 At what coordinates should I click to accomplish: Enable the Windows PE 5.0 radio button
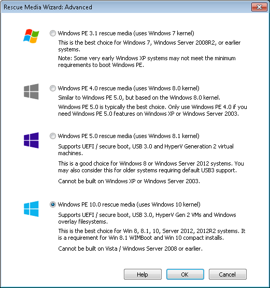click(x=53, y=136)
